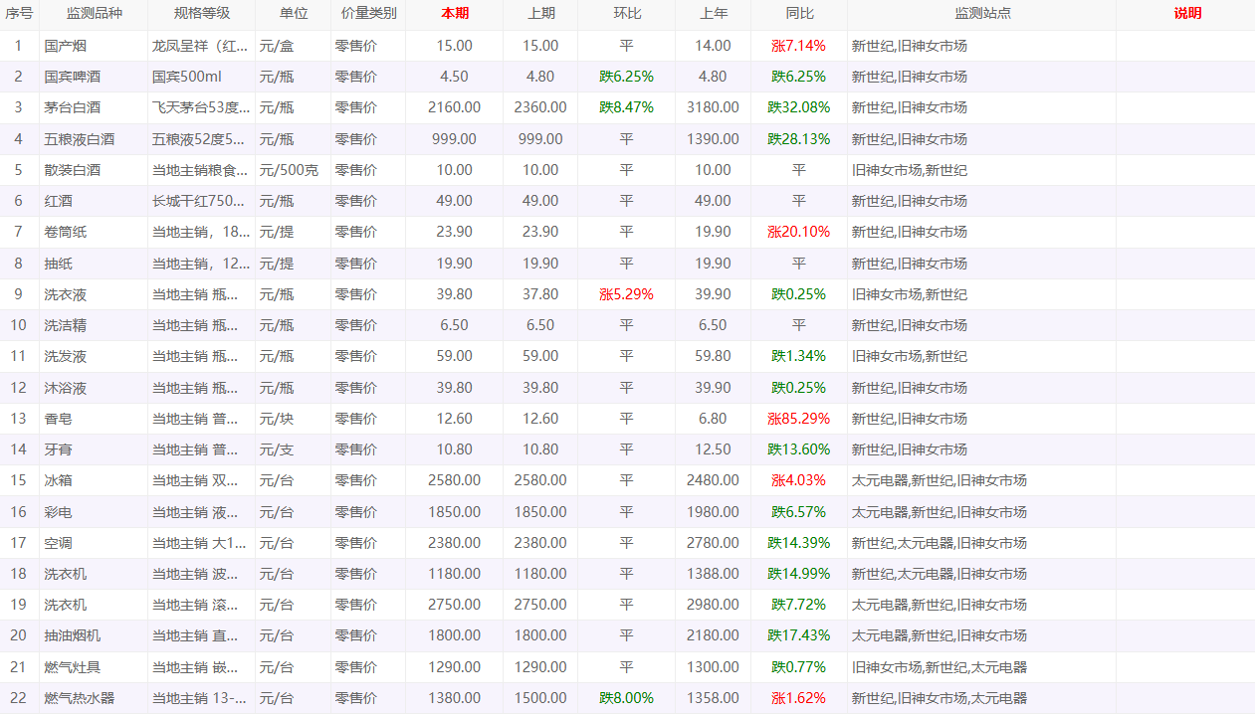The height and width of the screenshot is (716, 1255).
Task: Sort by the 监测品种 column header
Action: (94, 14)
